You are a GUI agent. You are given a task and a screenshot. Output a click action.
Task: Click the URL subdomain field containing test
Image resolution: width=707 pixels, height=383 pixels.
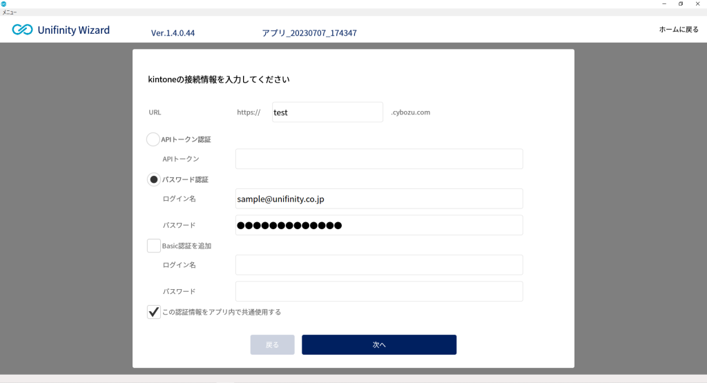click(x=327, y=112)
